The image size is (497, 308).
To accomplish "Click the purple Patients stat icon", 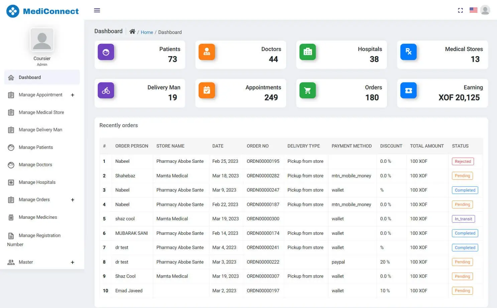I will tap(106, 52).
